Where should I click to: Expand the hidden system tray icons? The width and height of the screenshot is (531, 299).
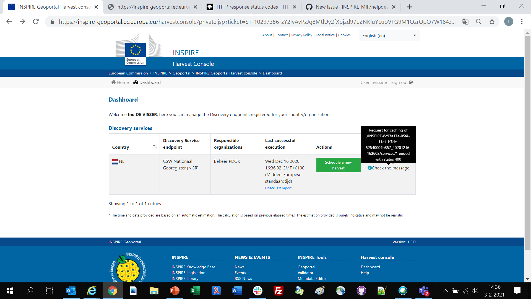pos(445,291)
